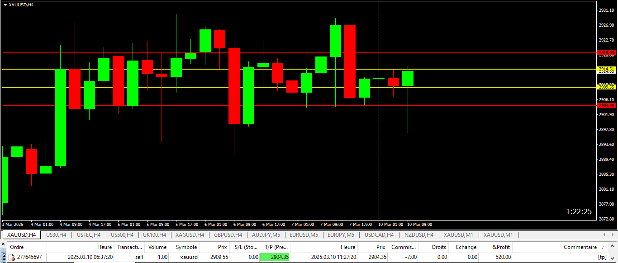Click the 10 Mar 09:00 time axis label
The width and height of the screenshot is (618, 263).
pos(419,224)
